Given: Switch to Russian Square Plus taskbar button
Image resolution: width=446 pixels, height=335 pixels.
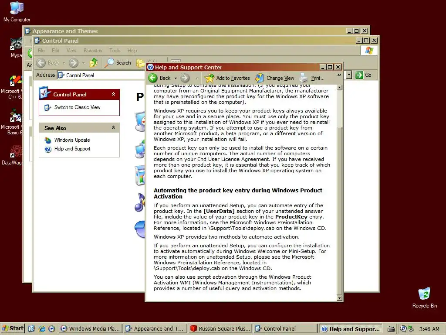Looking at the screenshot, I should pos(220,329).
